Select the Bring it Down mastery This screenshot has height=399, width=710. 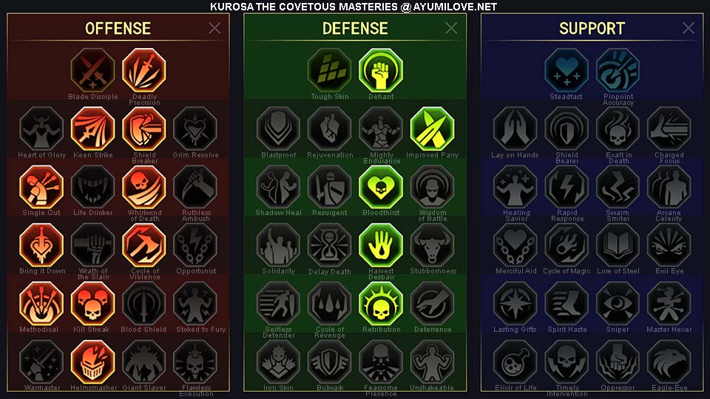coord(41,245)
